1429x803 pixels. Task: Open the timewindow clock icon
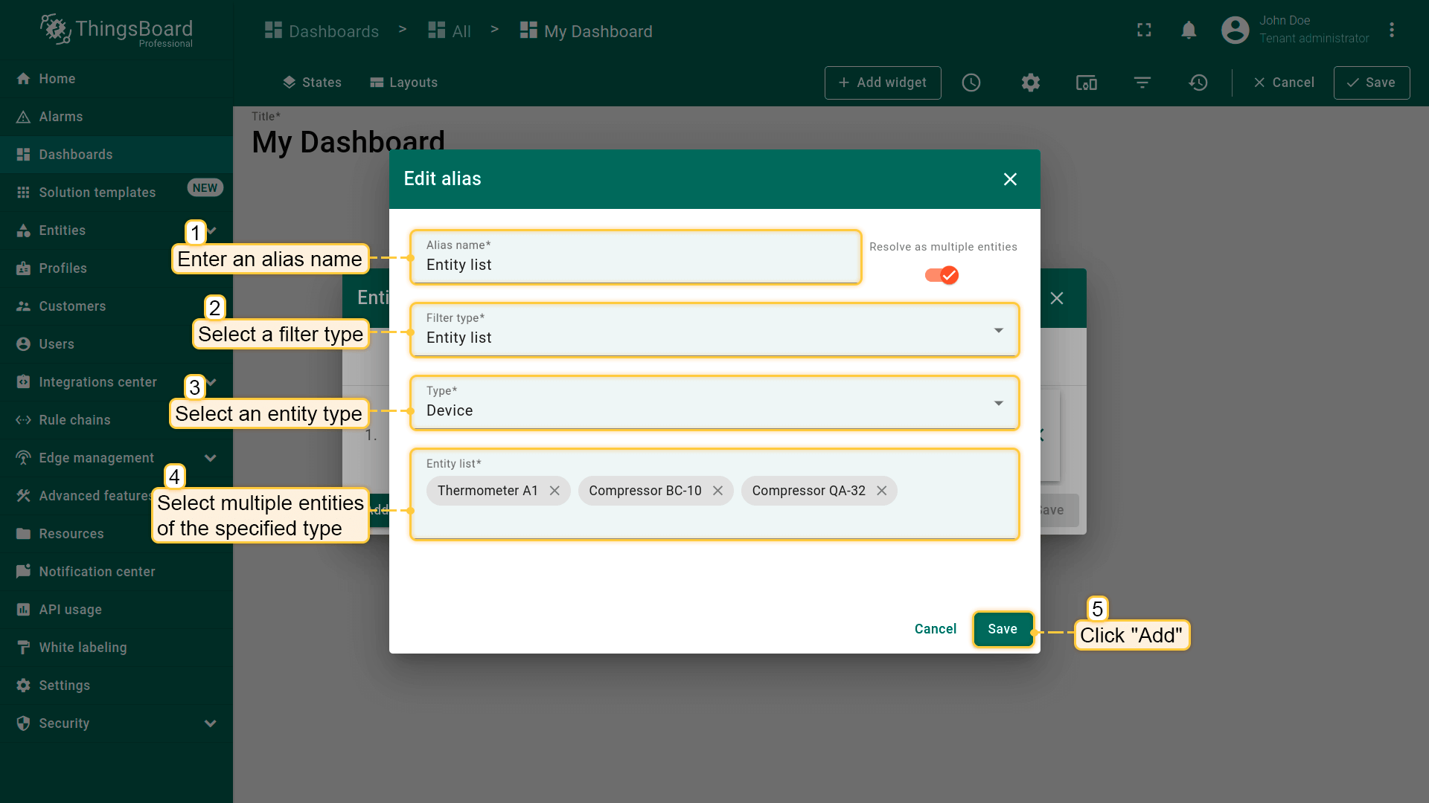[971, 83]
